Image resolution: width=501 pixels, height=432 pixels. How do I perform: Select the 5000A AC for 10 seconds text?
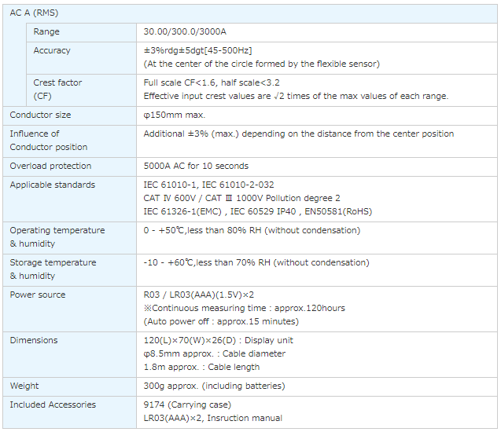(196, 166)
